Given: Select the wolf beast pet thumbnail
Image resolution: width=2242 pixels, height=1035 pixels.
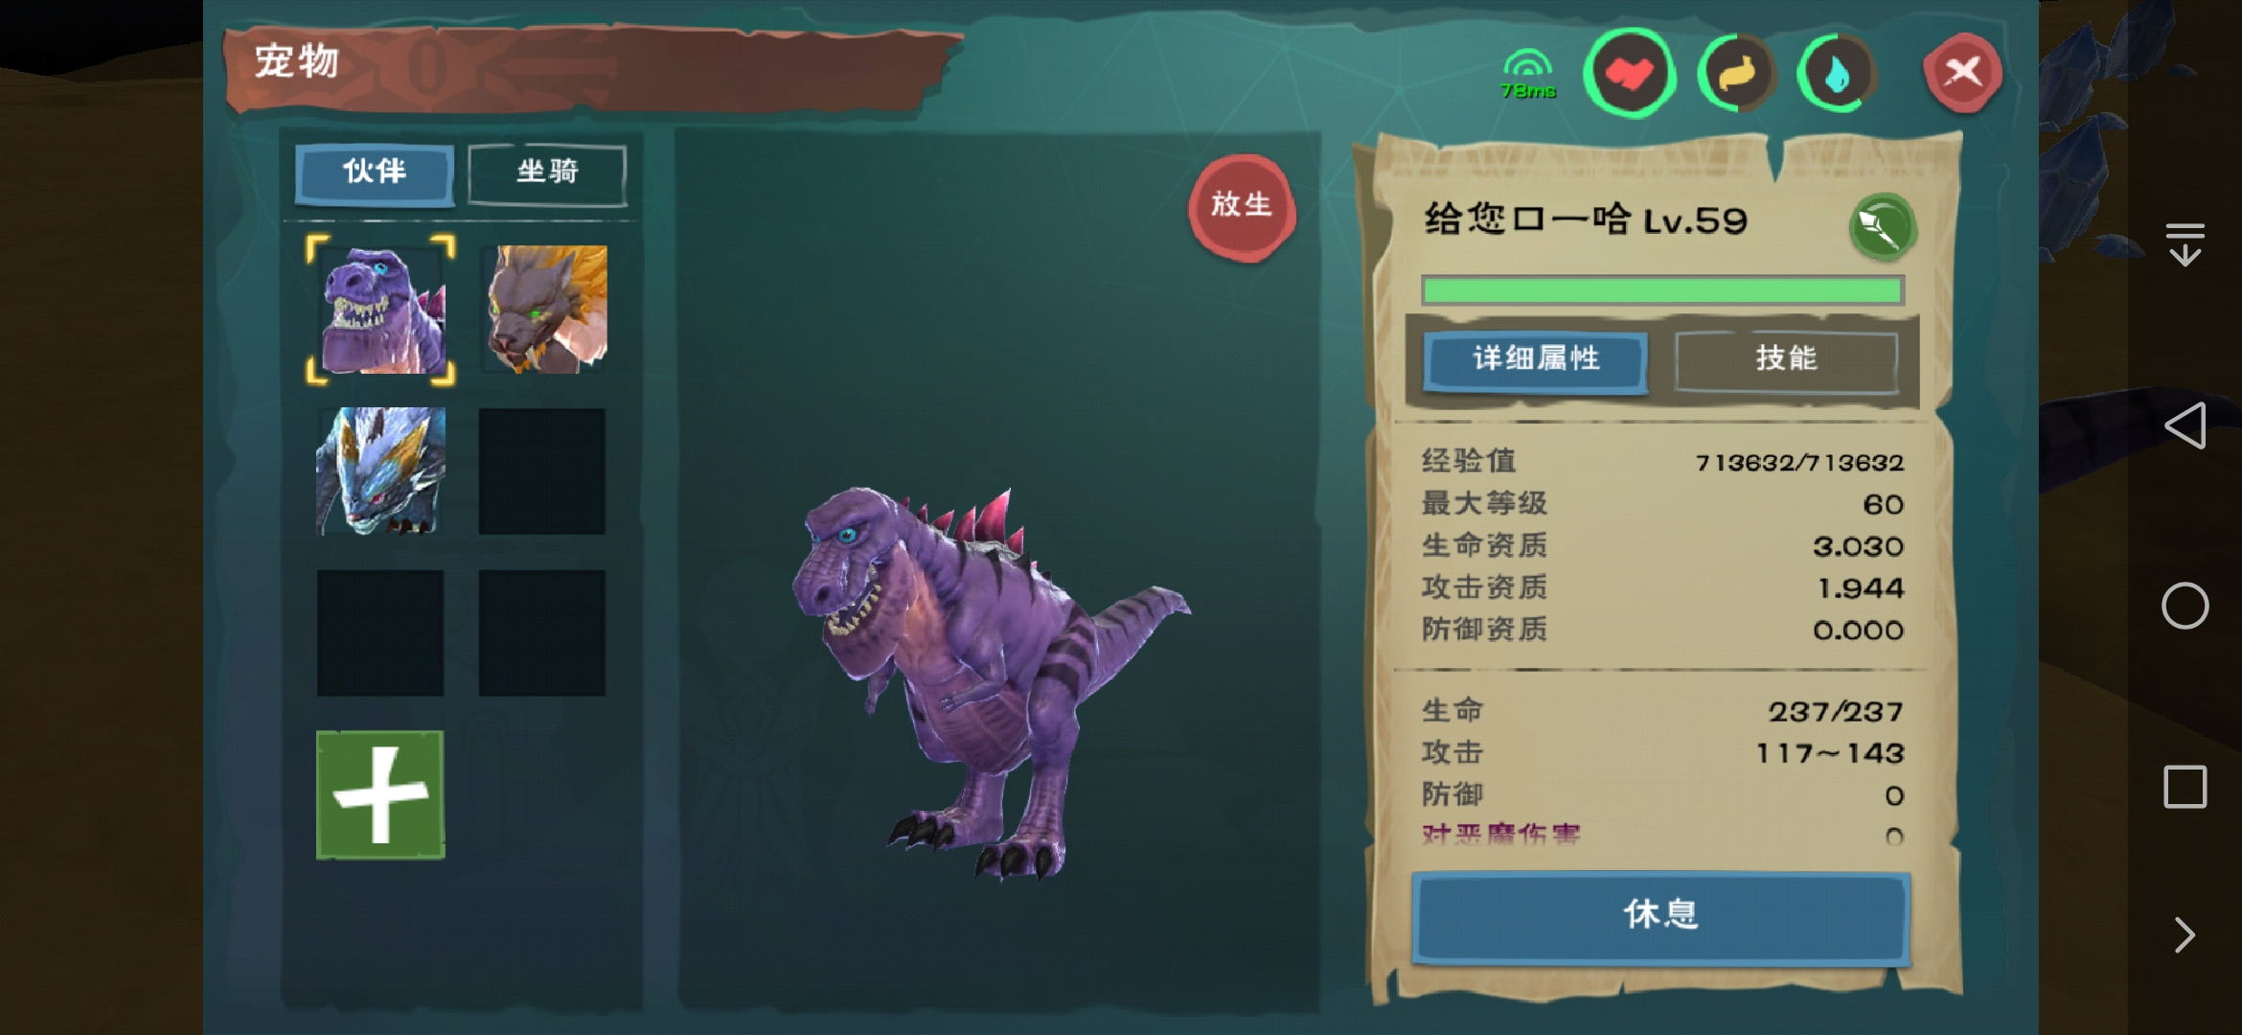Looking at the screenshot, I should click(543, 310).
